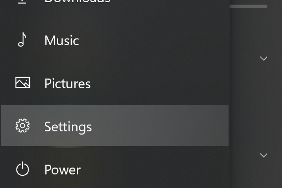This screenshot has height=188, width=282.
Task: Click empty space right of Music label
Action: click(147, 41)
